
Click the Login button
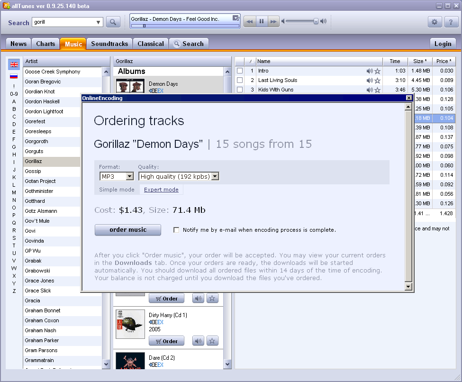443,44
